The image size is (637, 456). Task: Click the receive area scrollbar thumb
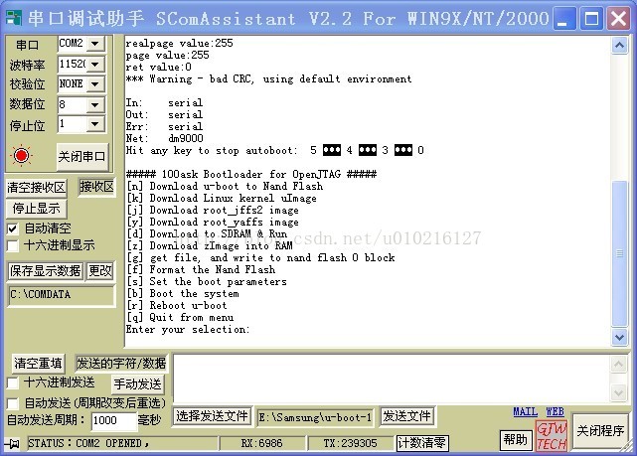(x=619, y=252)
